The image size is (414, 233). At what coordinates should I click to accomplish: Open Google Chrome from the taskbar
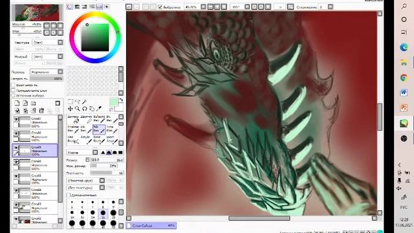(x=404, y=78)
